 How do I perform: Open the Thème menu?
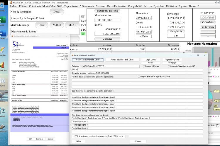point(192,6)
